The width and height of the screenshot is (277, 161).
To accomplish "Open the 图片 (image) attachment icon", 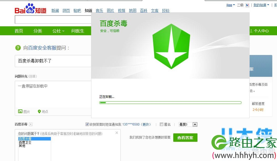I will (21, 111).
